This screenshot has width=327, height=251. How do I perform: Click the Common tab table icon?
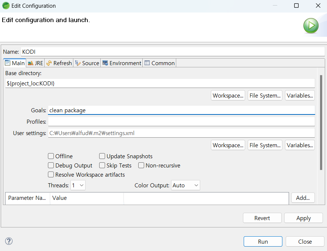[x=147, y=63]
